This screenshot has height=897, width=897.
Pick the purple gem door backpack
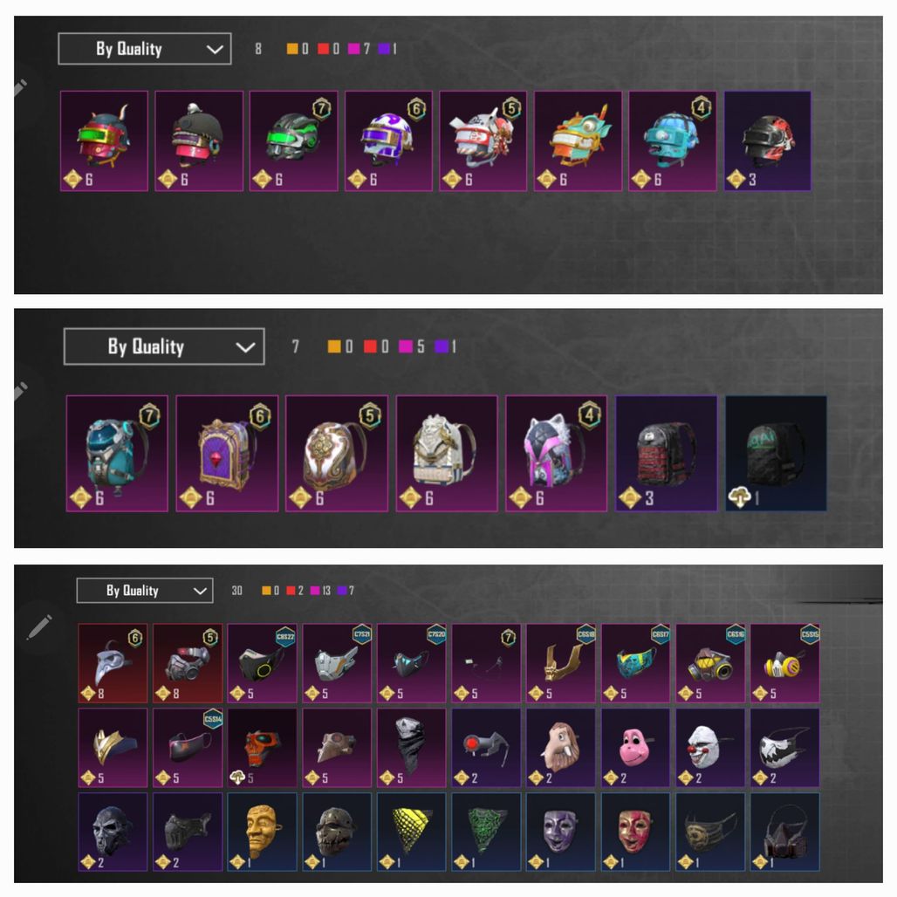click(227, 453)
